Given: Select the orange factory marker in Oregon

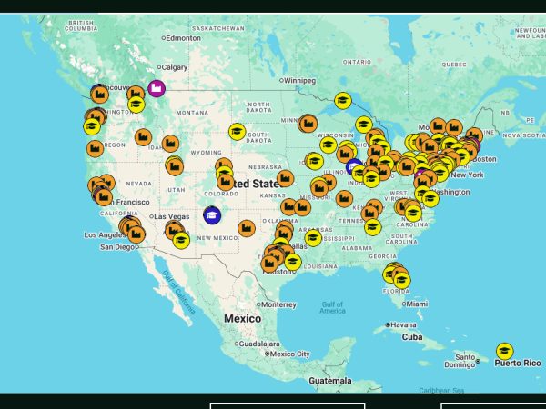Looking at the screenshot, I should coord(95,148).
